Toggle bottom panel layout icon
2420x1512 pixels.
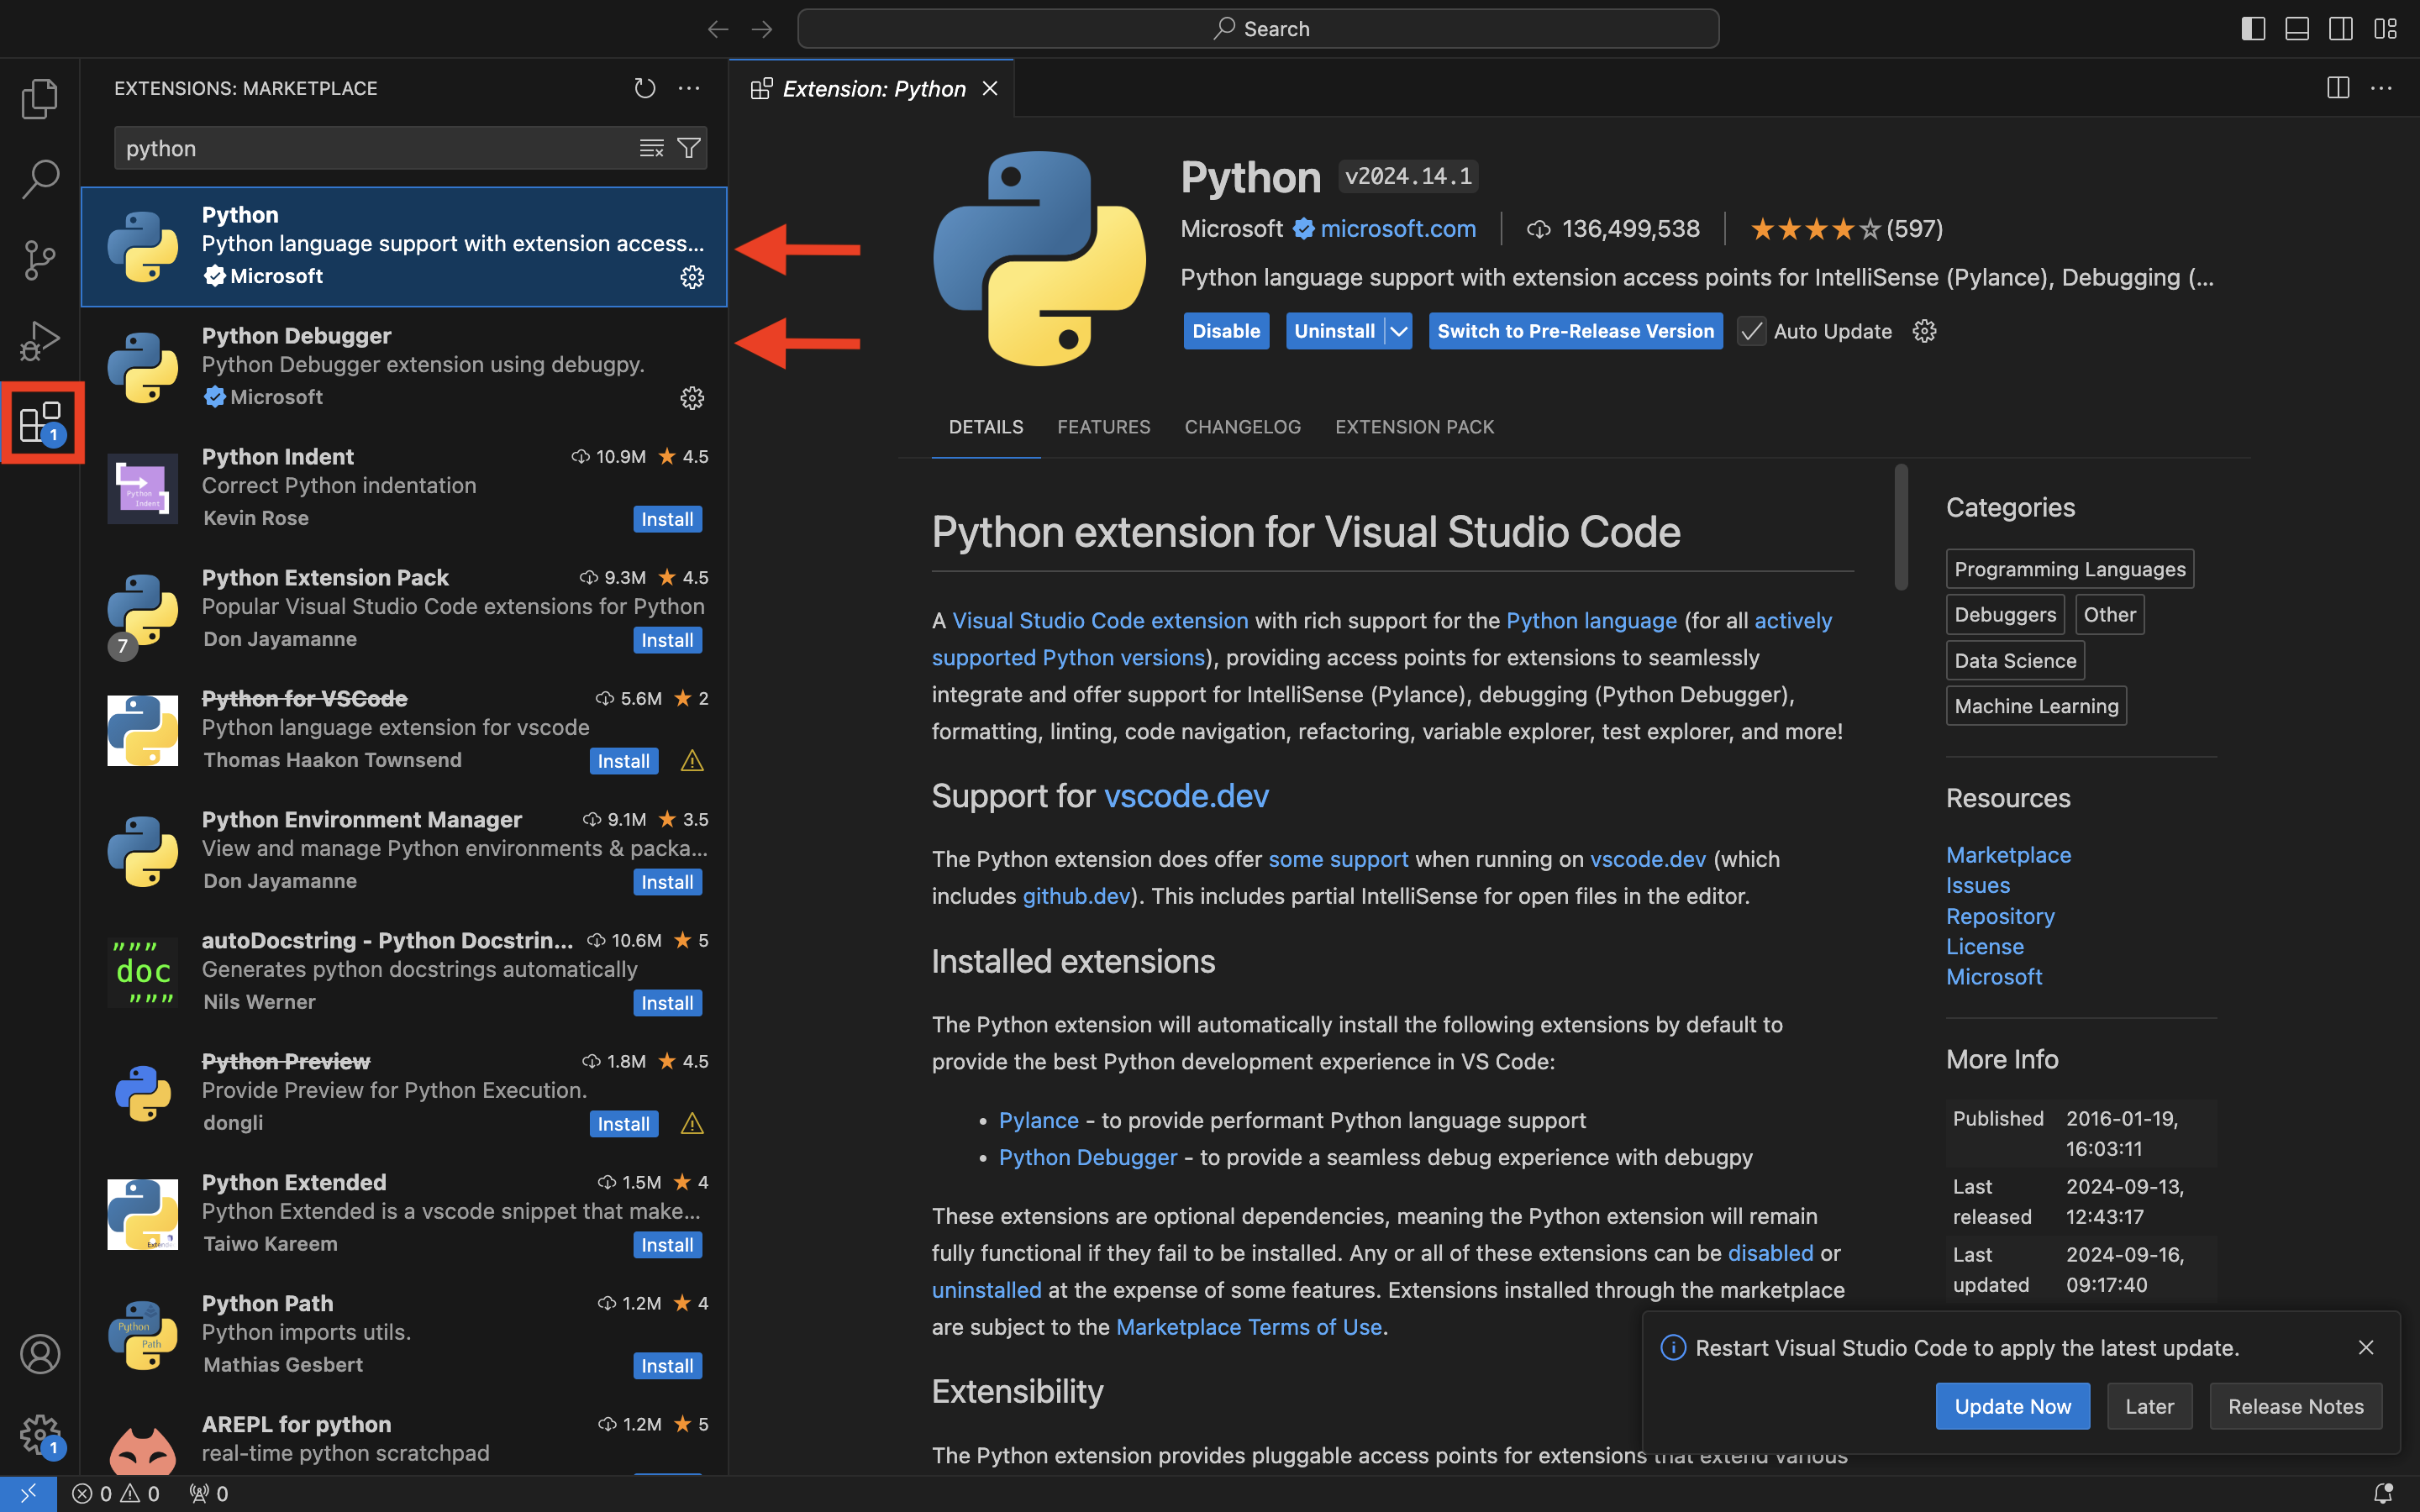coord(2297,29)
